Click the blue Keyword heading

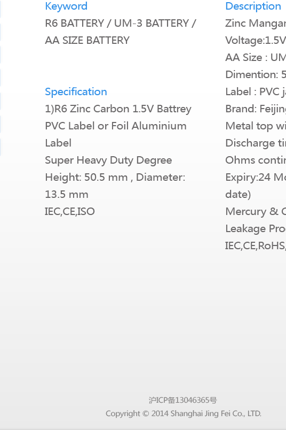66,6
